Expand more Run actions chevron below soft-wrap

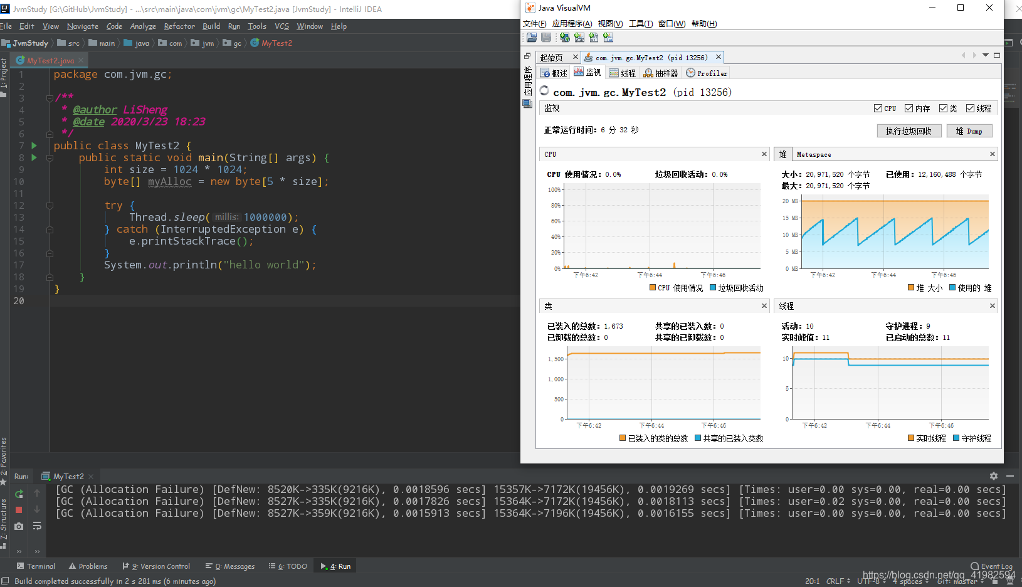37,552
